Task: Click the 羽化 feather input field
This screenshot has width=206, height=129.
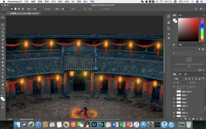Action: [x=36, y=9]
